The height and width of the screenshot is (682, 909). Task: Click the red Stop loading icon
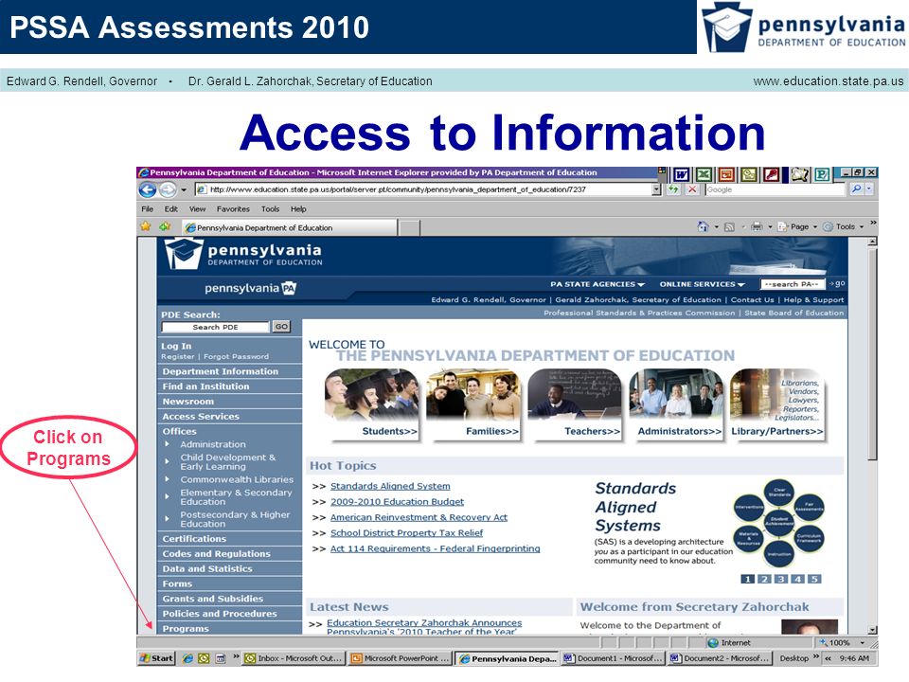click(691, 189)
